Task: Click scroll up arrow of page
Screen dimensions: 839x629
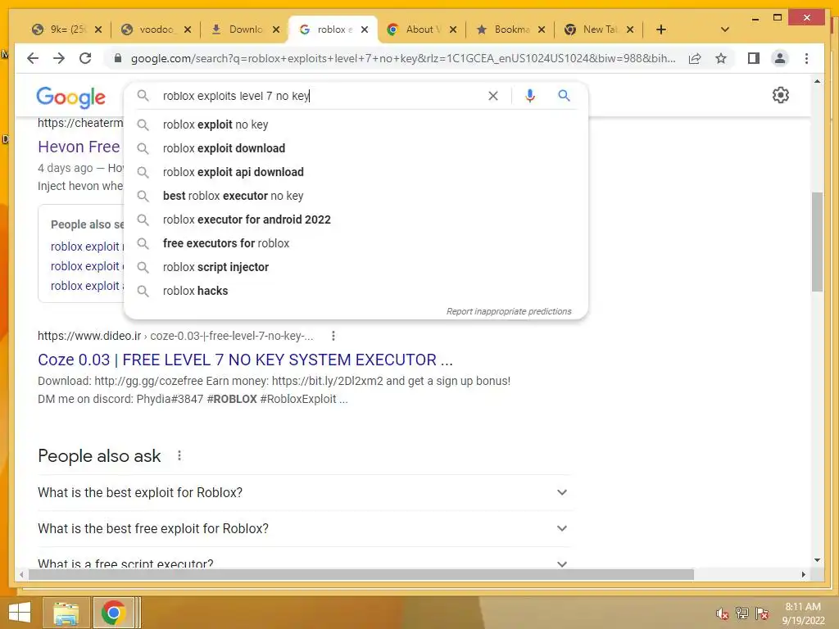Action: coord(817,81)
